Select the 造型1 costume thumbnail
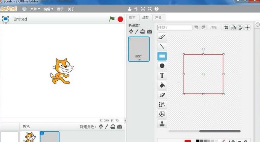The width and height of the screenshot is (260, 142). [139, 49]
